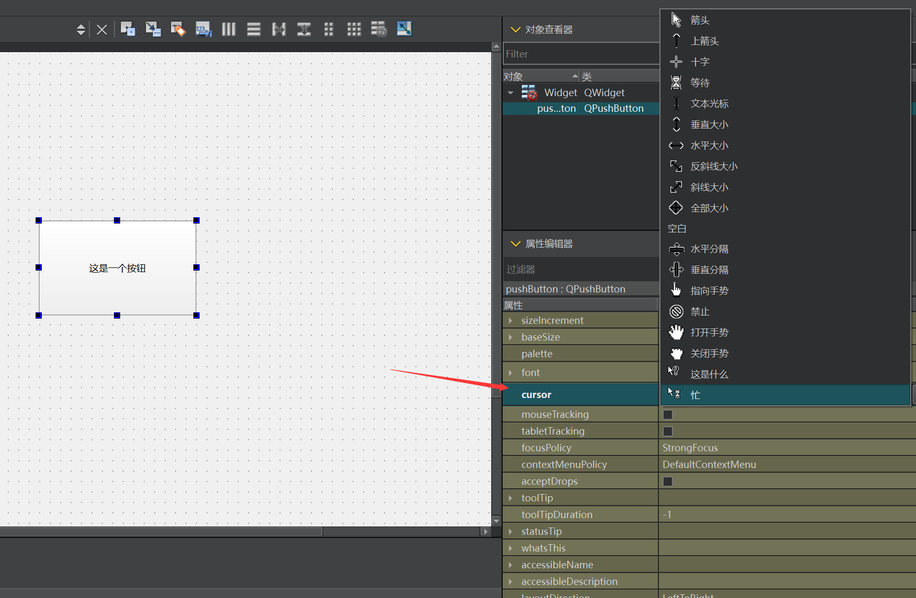Expand the statusTip property

coord(511,531)
